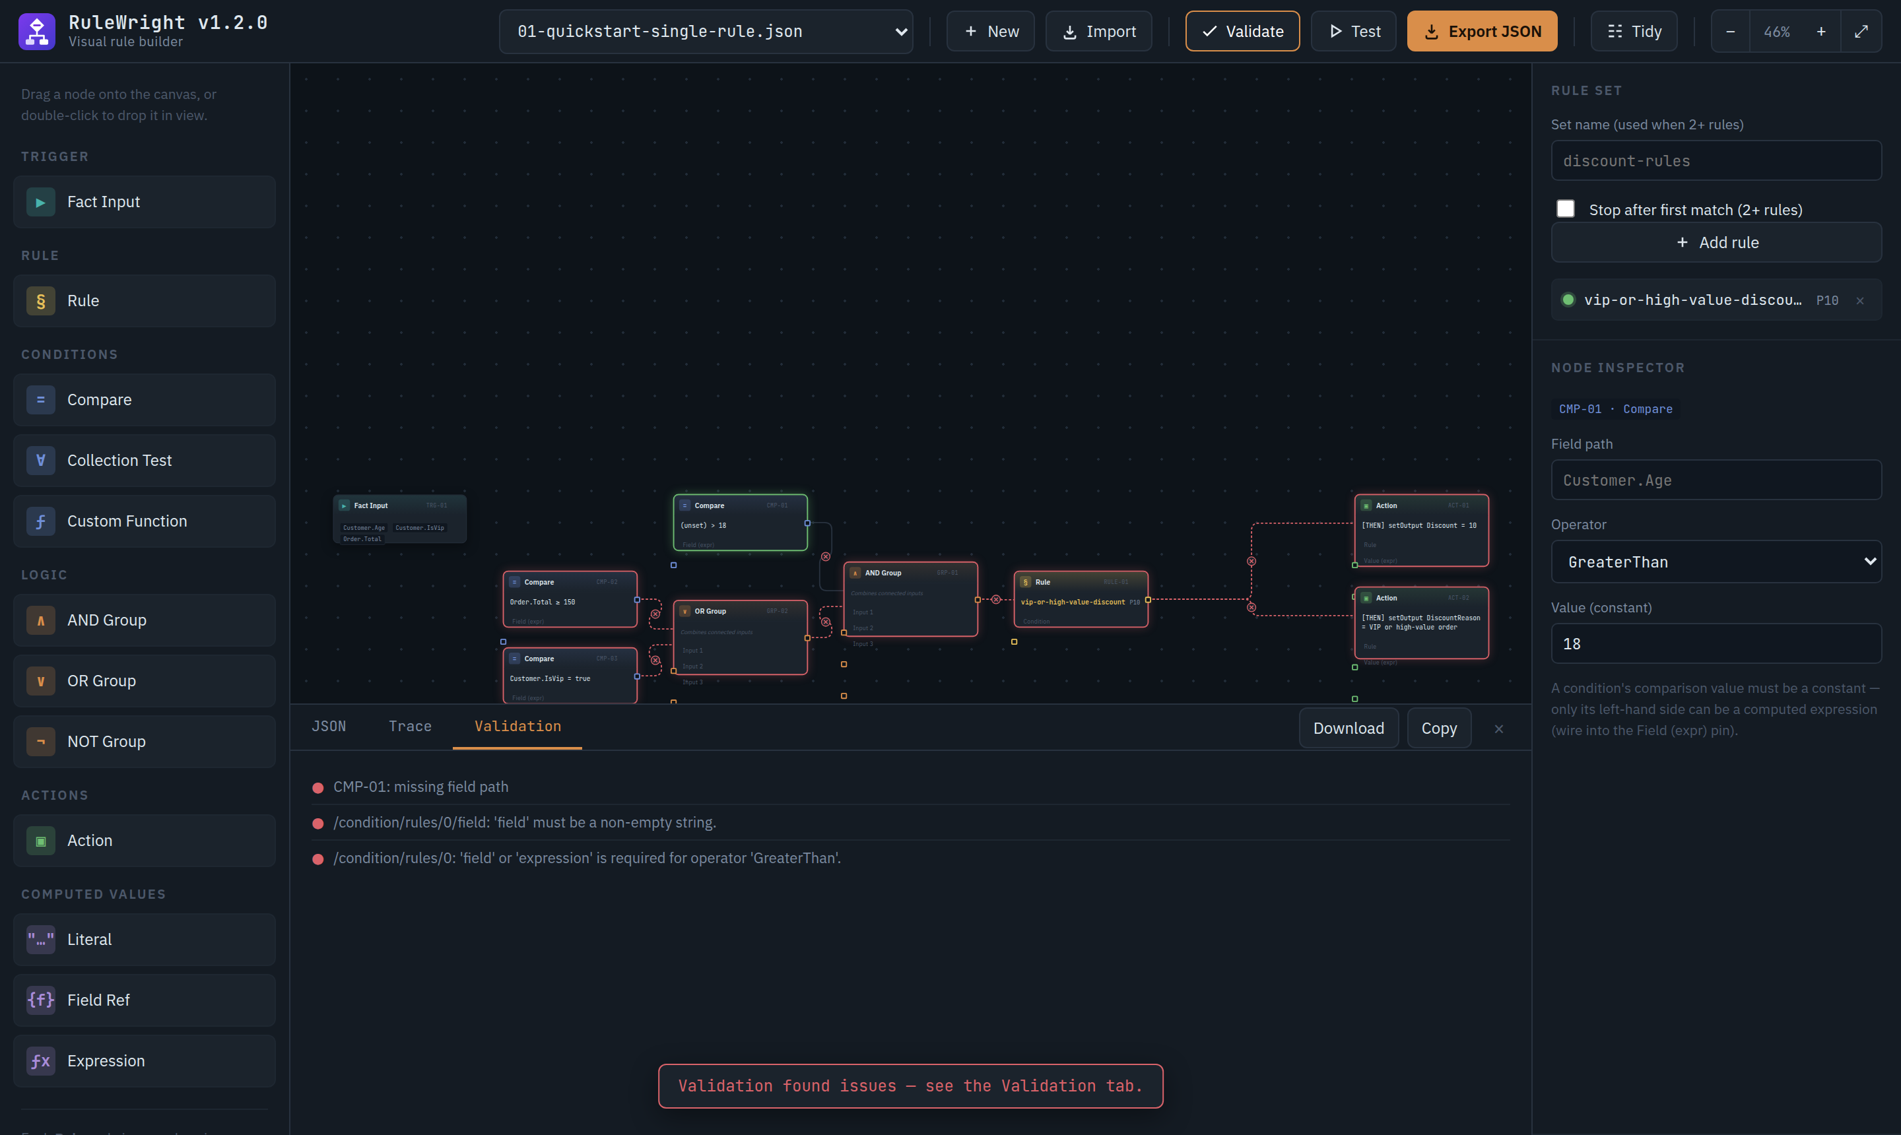The width and height of the screenshot is (1901, 1135).
Task: Delete wire between AND Group and Rule
Action: click(x=995, y=600)
